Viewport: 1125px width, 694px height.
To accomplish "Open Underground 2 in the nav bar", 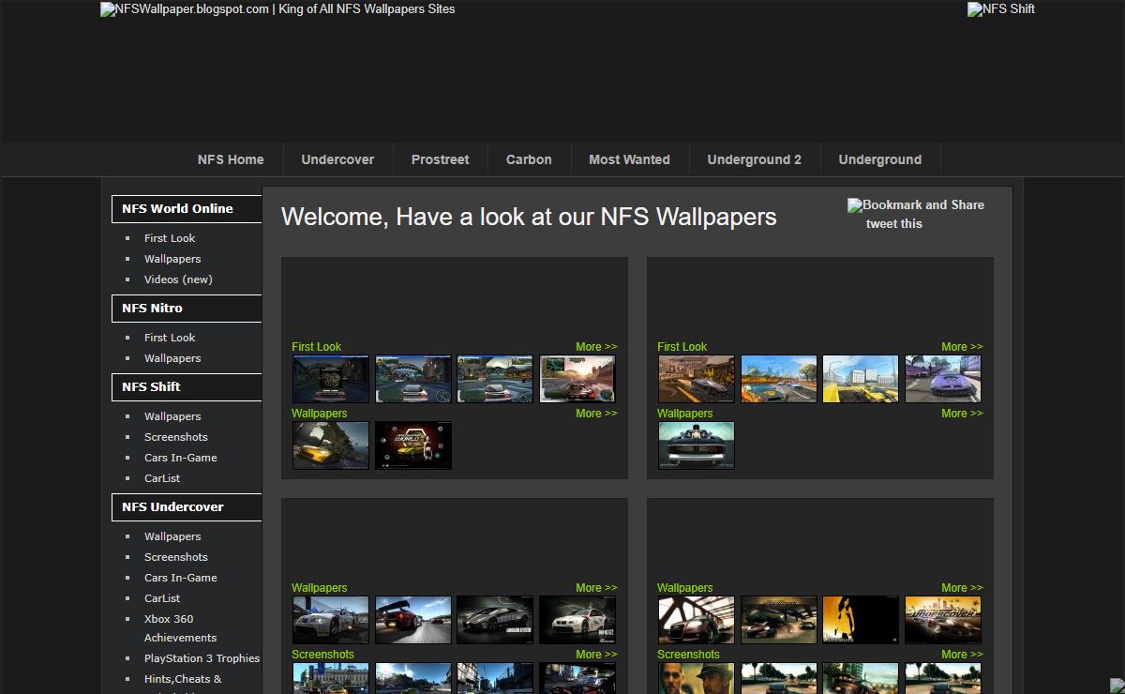I will point(755,159).
